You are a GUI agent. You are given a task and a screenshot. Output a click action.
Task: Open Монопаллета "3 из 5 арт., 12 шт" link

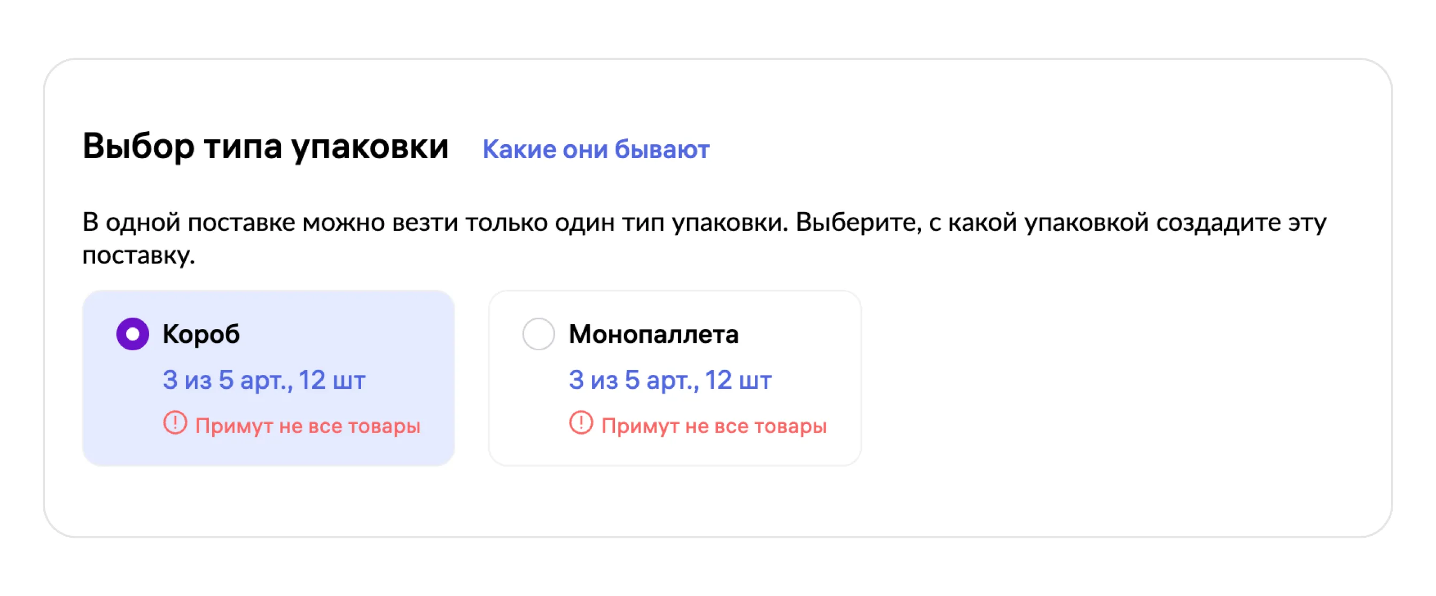point(669,380)
